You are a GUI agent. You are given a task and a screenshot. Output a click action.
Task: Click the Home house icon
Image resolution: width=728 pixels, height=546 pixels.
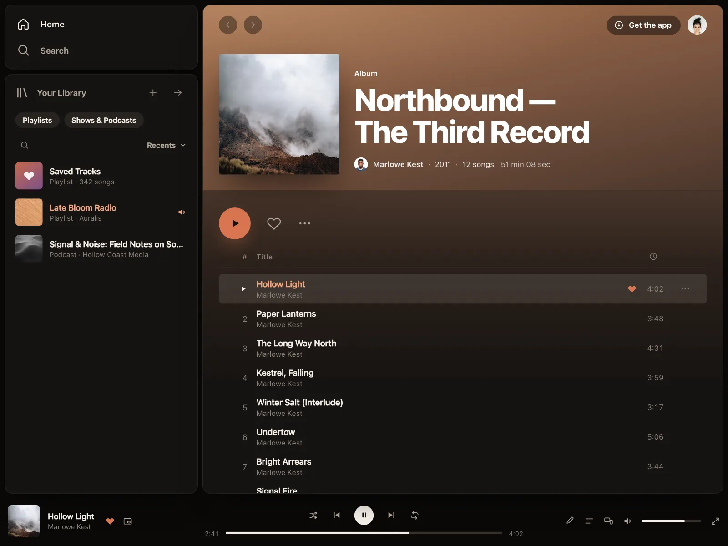(x=23, y=25)
